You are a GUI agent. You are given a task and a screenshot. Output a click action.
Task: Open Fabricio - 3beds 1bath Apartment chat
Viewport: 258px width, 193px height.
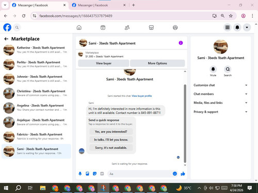point(36,136)
